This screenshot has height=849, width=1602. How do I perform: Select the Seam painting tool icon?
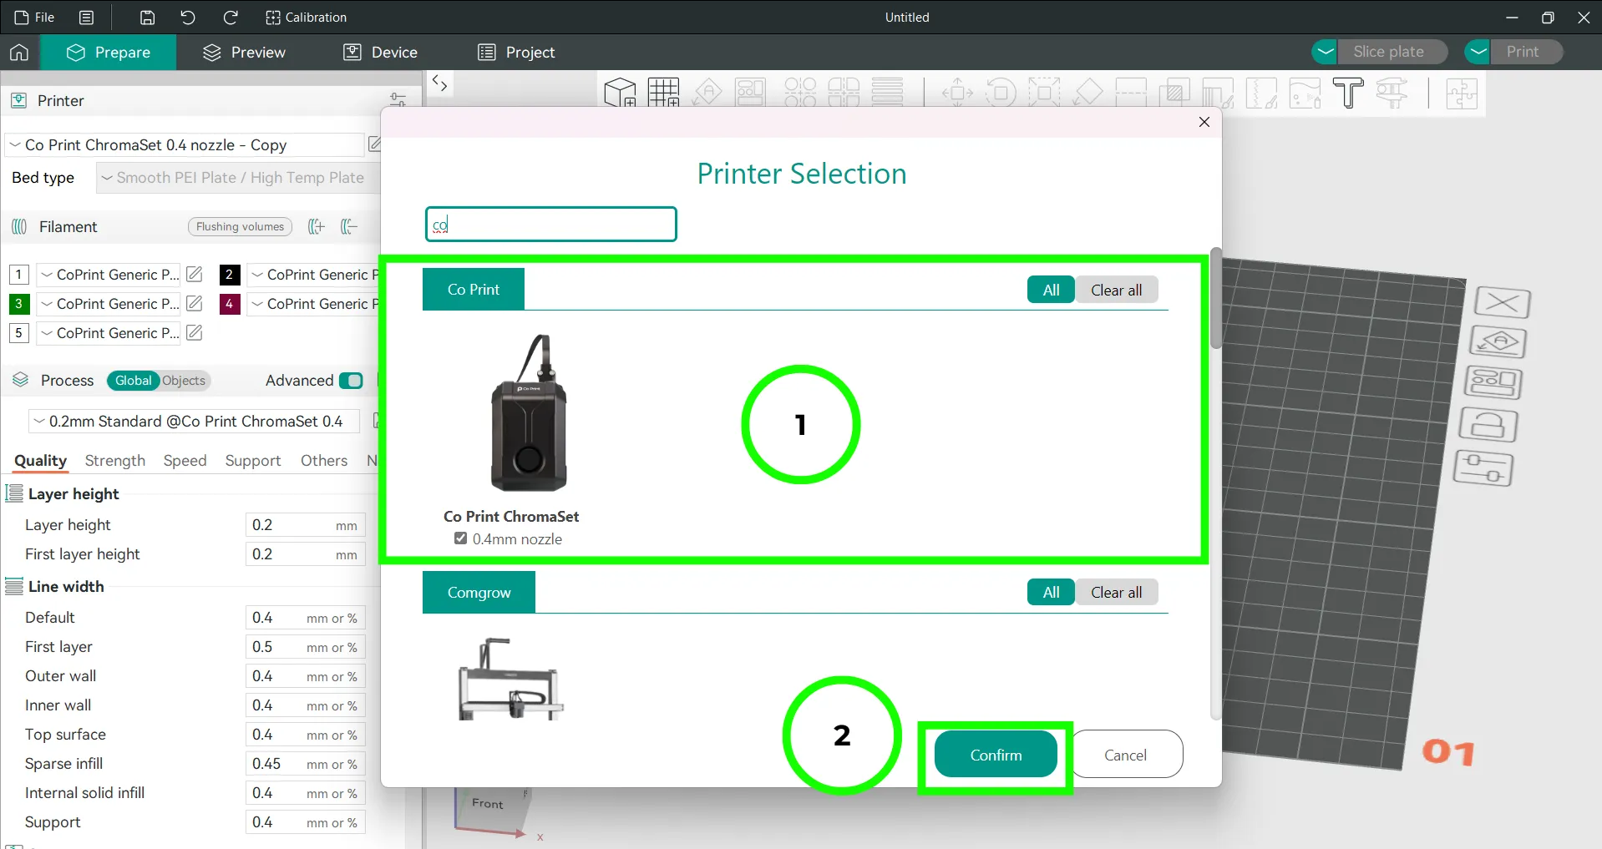coord(1261,93)
